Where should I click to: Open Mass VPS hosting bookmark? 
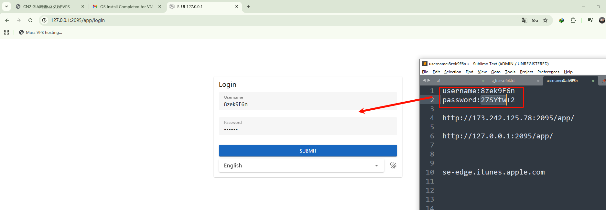pyautogui.click(x=41, y=32)
